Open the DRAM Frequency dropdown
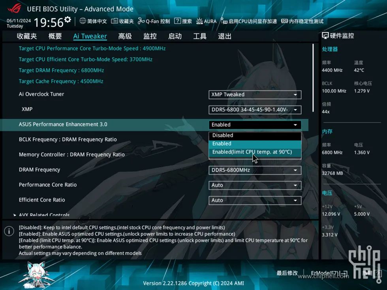The height and width of the screenshot is (290, 387). pos(255,170)
